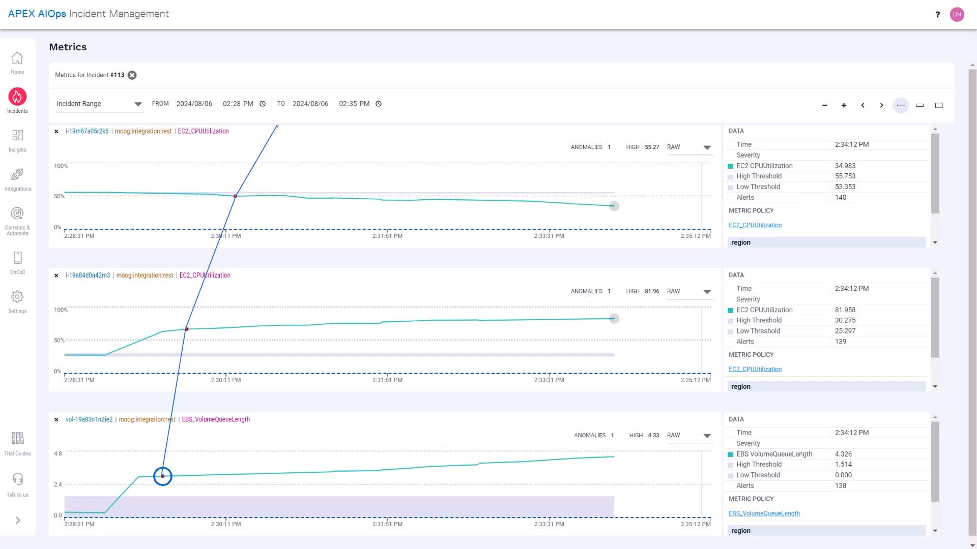The height and width of the screenshot is (549, 977).
Task: Click FROM time 02:28 PM field
Action: 238,104
